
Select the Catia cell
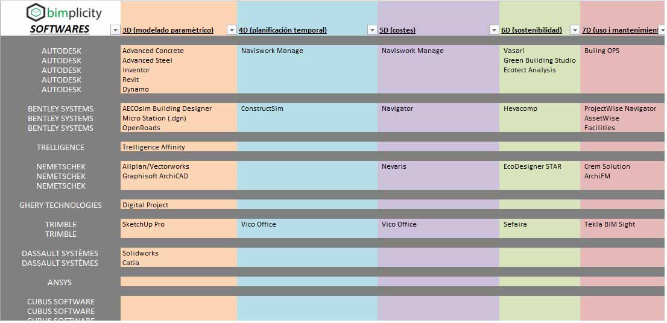pyautogui.click(x=131, y=263)
